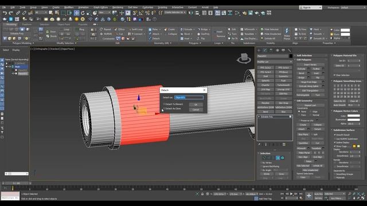Click the ViewCube in viewport
This screenshot has height=206, width=367.
(244, 58)
